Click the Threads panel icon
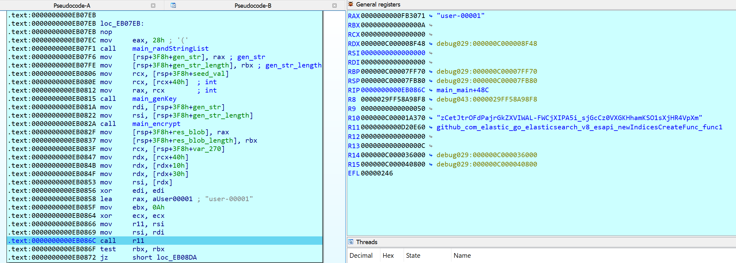The width and height of the screenshot is (736, 263). click(351, 242)
